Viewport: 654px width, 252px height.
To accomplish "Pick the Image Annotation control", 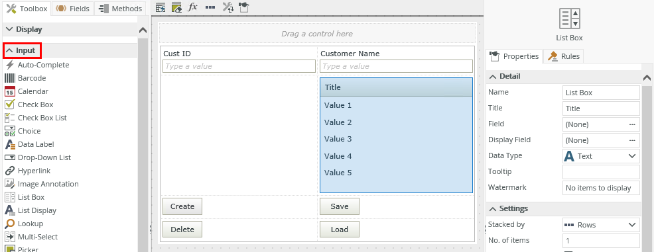I will tap(41, 184).
